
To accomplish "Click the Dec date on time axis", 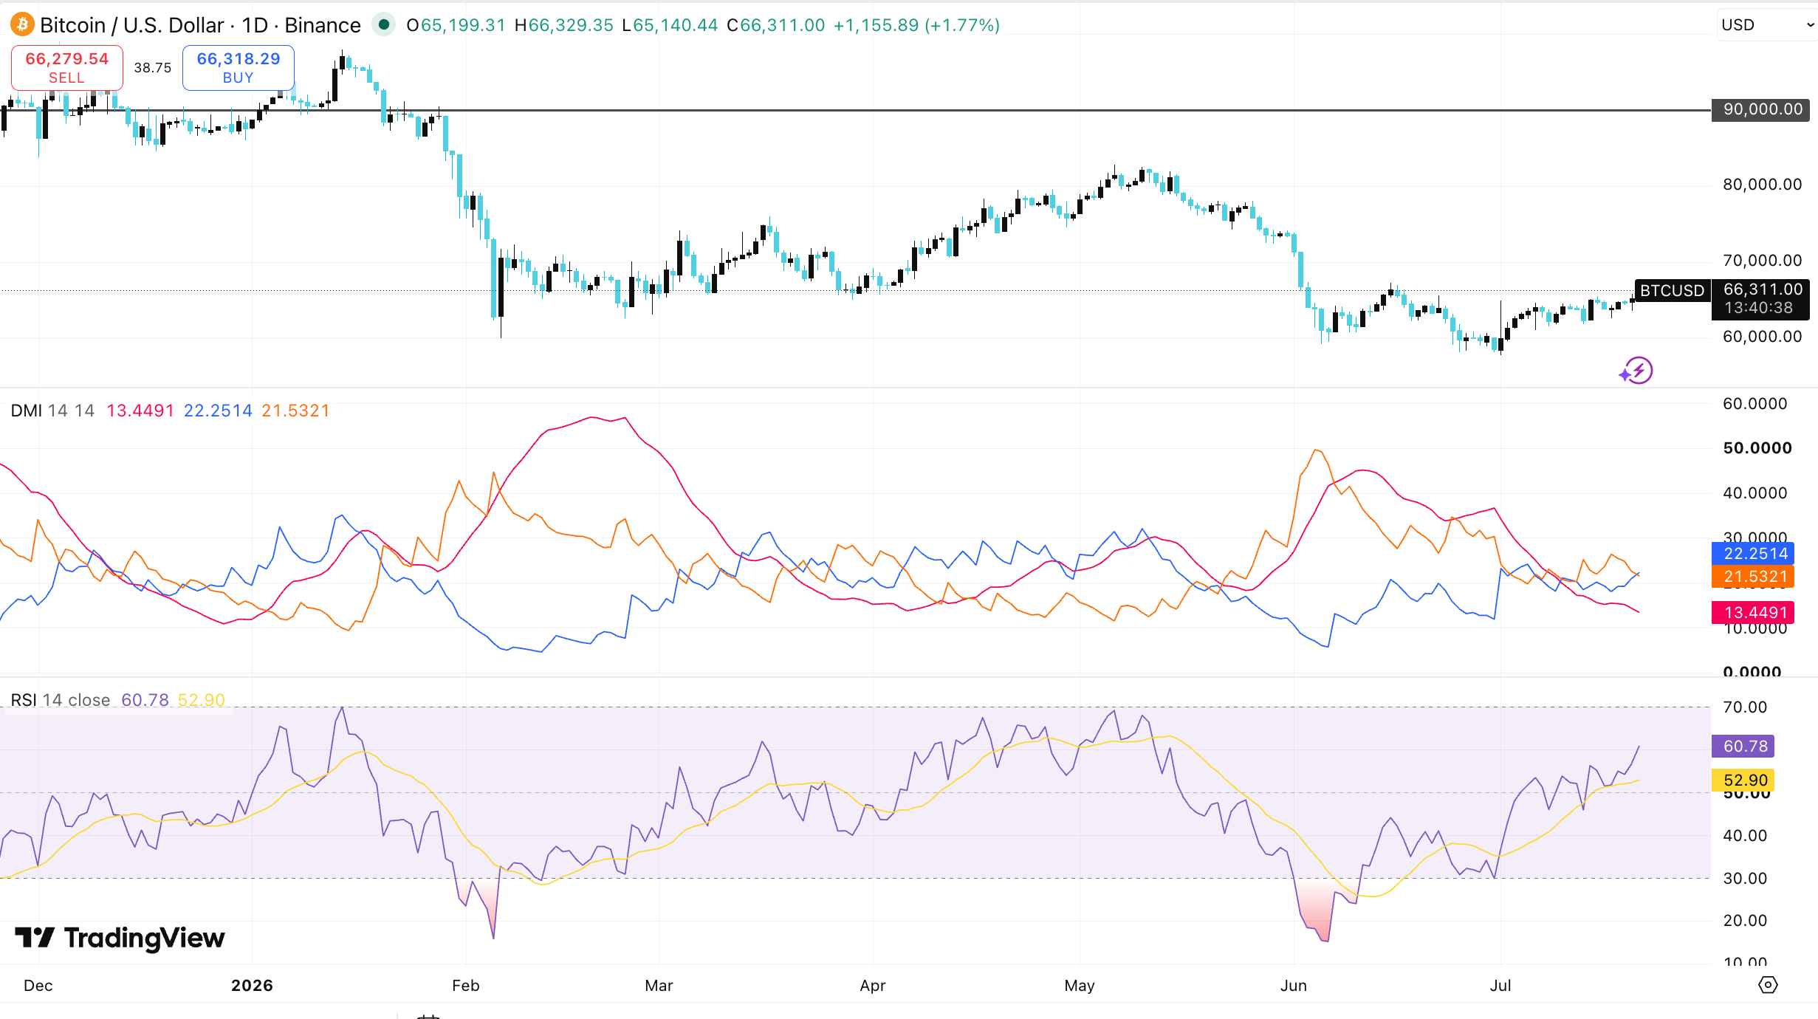I will (x=38, y=985).
